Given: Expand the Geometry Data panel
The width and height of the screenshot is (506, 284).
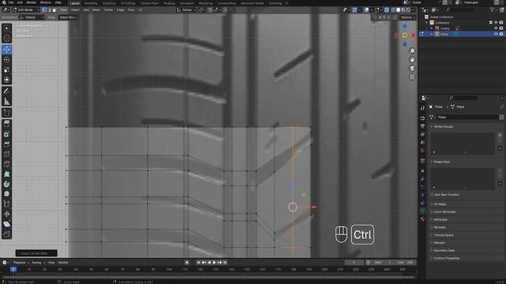Looking at the screenshot, I should [444, 251].
